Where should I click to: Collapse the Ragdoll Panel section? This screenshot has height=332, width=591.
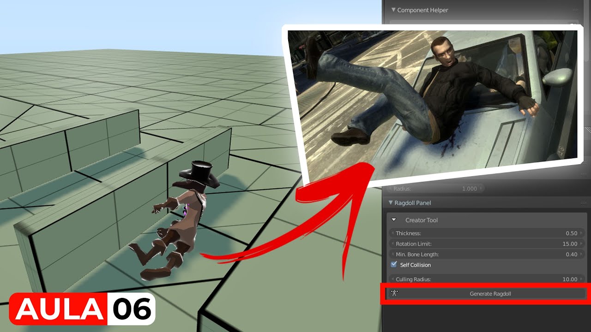[x=391, y=203]
